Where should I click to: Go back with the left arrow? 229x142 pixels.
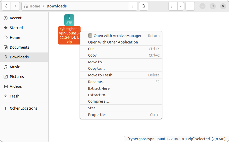point(6,6)
